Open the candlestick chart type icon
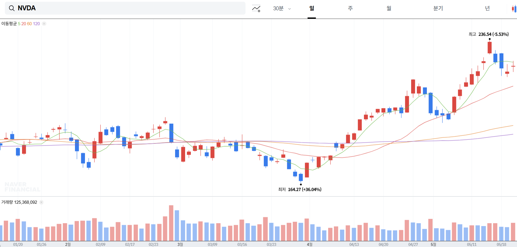Viewport: 517px width, 247px height. (514, 9)
